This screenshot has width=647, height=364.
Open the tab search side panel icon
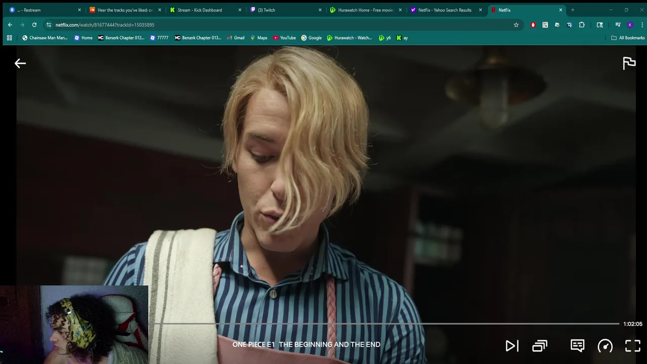pos(600,25)
